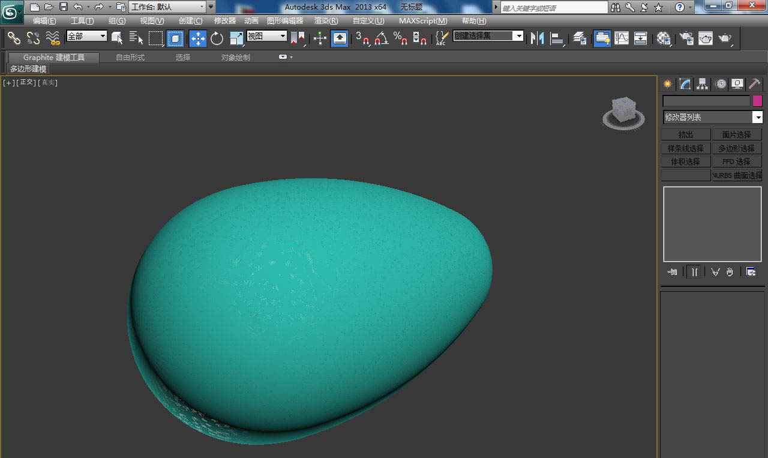Click the Align tool icon
768x458 pixels.
[x=557, y=38]
